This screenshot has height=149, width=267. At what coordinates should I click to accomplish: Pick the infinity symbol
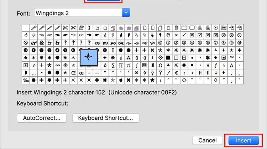[x=58, y=65]
